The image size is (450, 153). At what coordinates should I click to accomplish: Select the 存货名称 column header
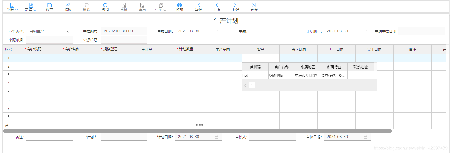[x=71, y=49]
